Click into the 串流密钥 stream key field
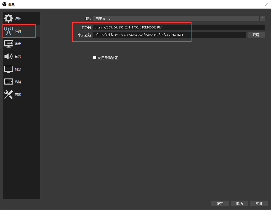The height and width of the screenshot is (210, 271). point(169,35)
